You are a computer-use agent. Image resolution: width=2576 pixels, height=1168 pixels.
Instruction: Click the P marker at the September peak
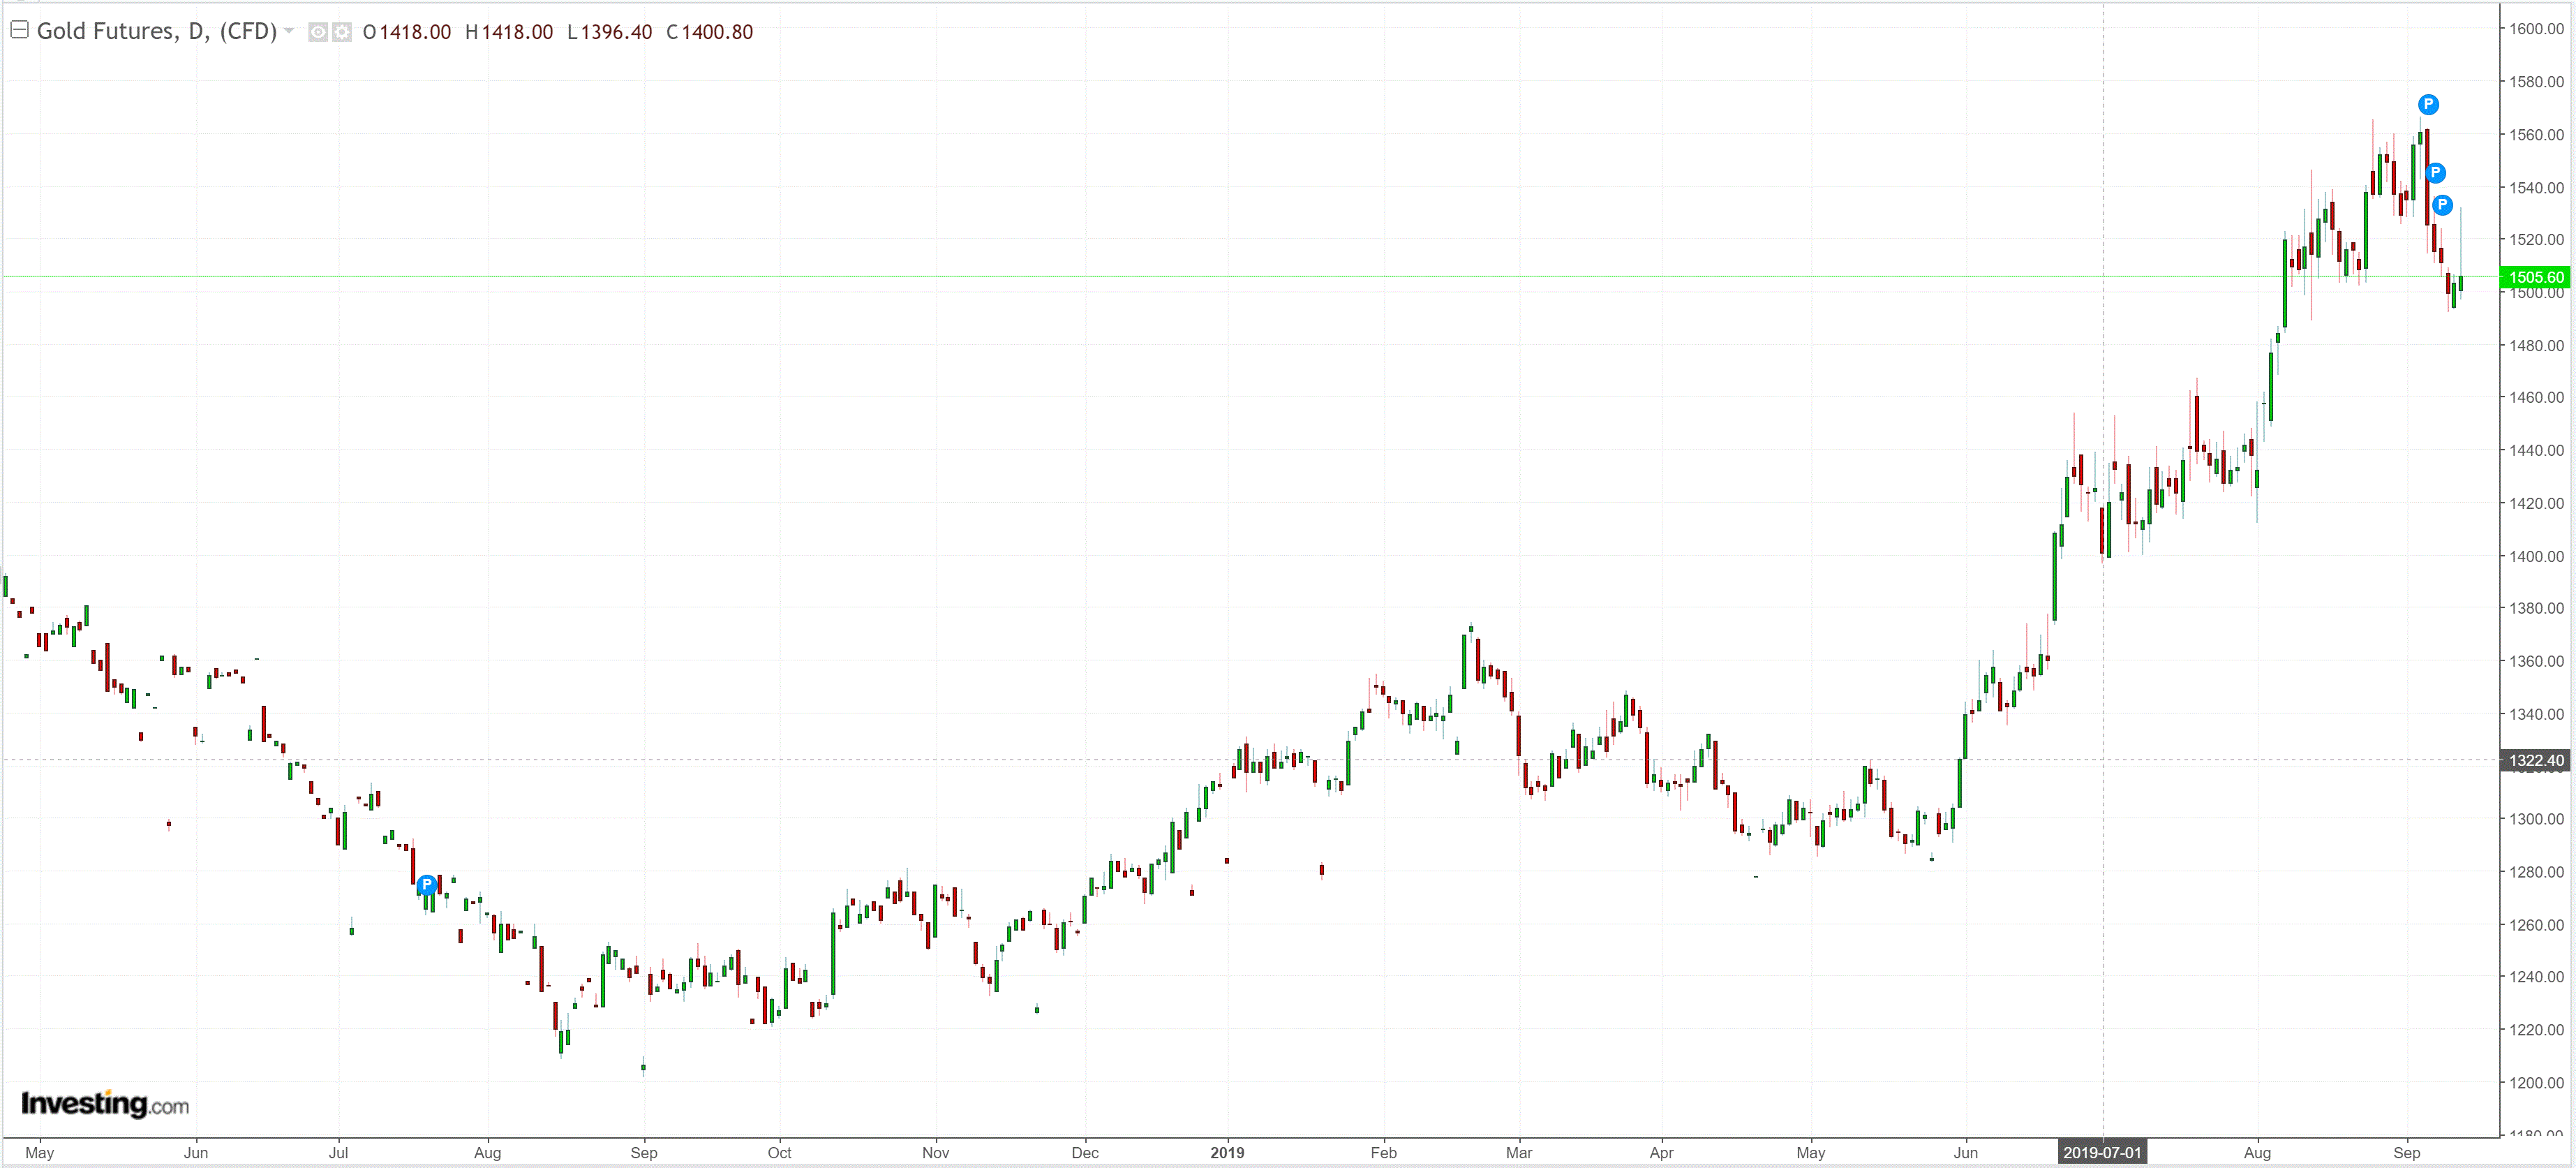click(2428, 104)
